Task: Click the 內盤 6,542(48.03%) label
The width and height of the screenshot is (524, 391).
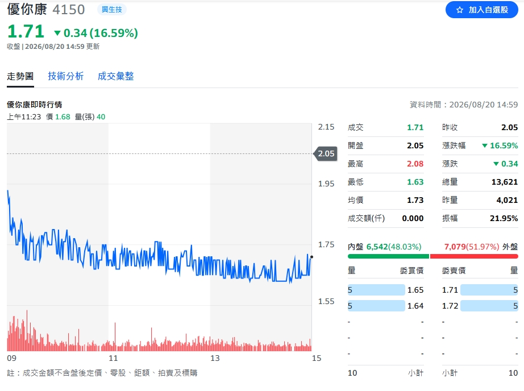Action: pos(385,247)
